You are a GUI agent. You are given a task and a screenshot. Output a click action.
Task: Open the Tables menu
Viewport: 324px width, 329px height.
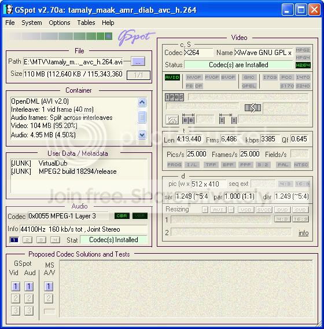pos(86,23)
